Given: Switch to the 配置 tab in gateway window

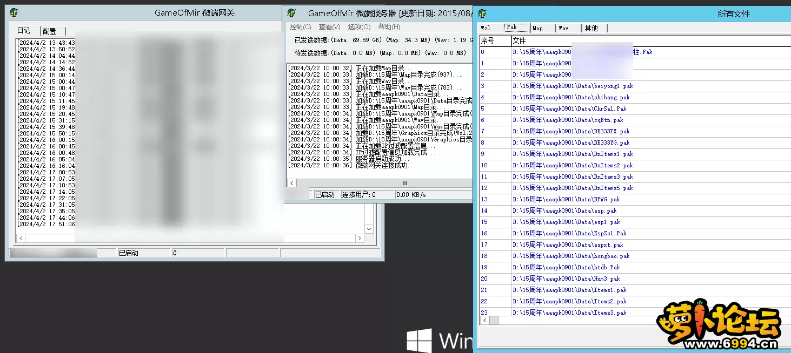Looking at the screenshot, I should [53, 31].
